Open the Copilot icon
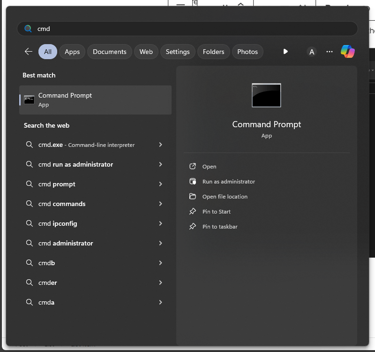The width and height of the screenshot is (375, 352). [347, 52]
